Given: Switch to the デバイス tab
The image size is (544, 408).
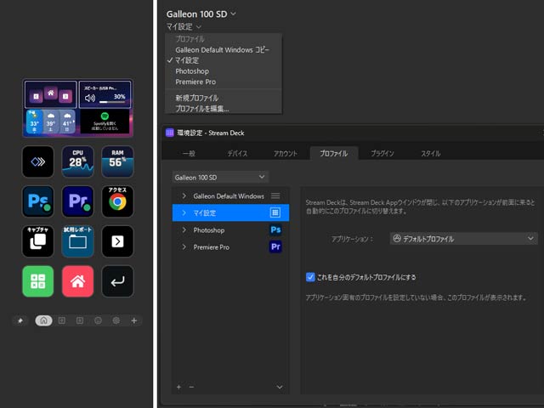Looking at the screenshot, I should tap(237, 153).
